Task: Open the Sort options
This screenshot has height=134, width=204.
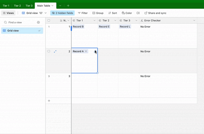Action: [x=113, y=13]
